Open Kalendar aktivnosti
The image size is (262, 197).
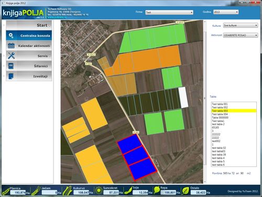click(29, 46)
